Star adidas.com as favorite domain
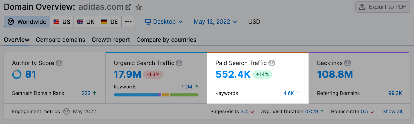414x124 pixels. click(139, 7)
